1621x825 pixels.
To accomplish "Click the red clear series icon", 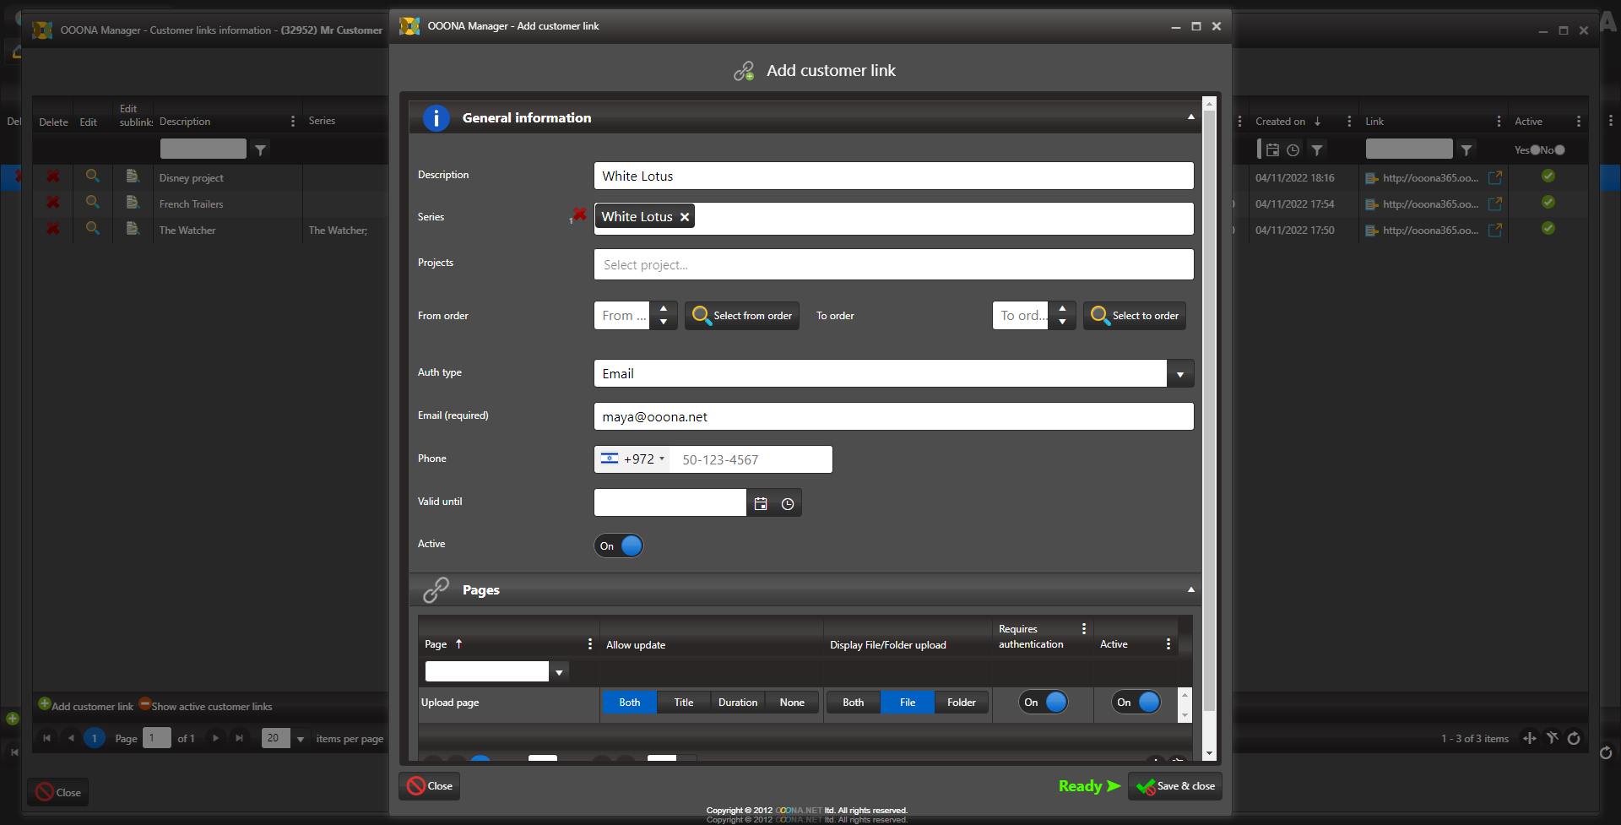I will (579, 214).
